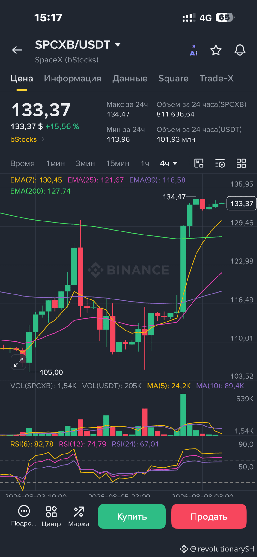
Task: Tap the SpaceX (bStocks) subtitle
Action: tap(67, 60)
